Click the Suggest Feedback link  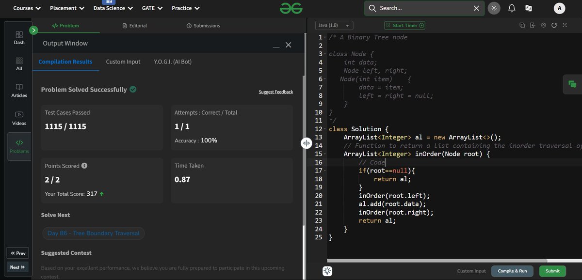coord(276,92)
